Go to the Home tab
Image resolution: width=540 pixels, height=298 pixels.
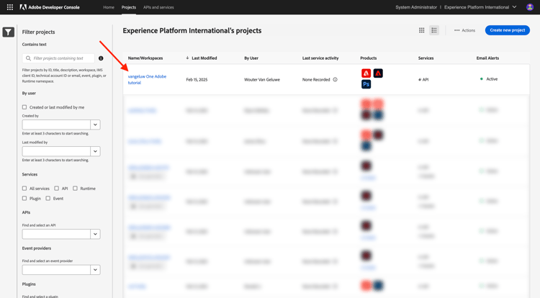109,7
